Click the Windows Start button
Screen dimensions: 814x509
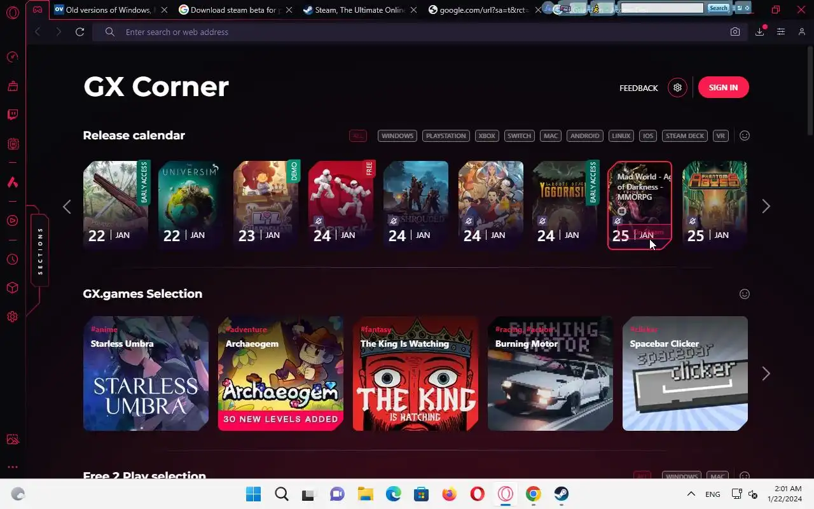tap(253, 494)
